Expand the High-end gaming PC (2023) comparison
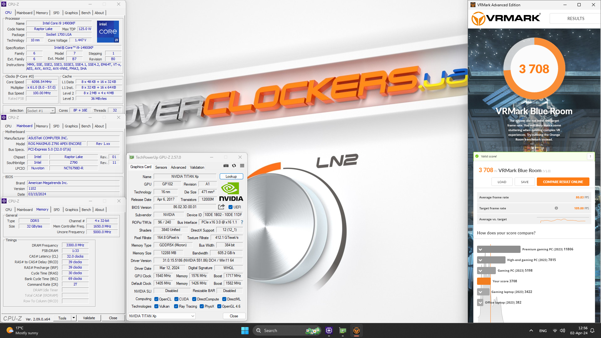 point(480,260)
